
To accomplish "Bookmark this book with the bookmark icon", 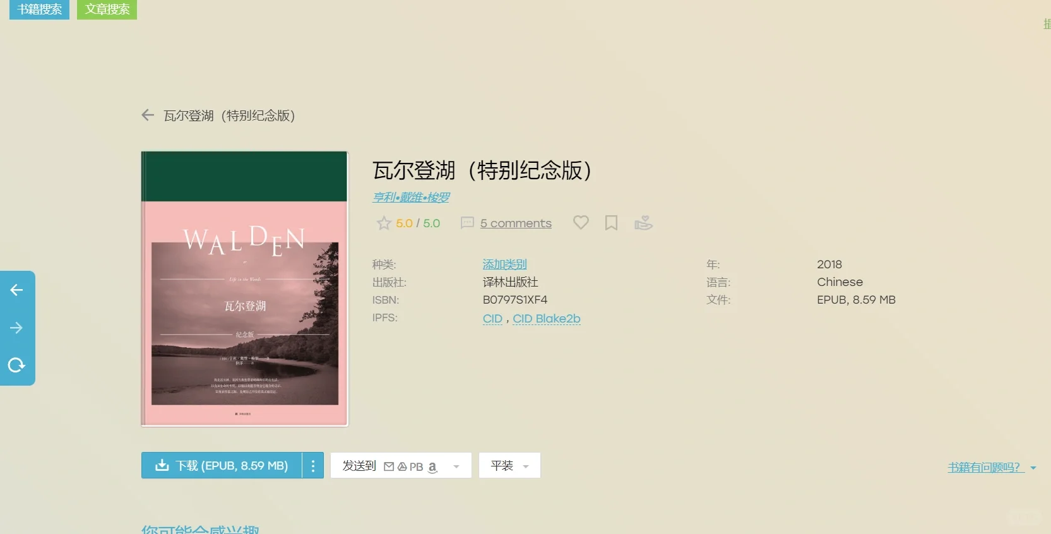I will [x=611, y=223].
